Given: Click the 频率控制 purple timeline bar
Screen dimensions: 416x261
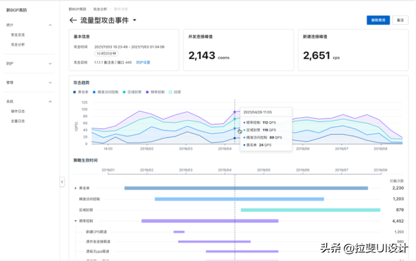Looking at the screenshot, I should (210, 221).
